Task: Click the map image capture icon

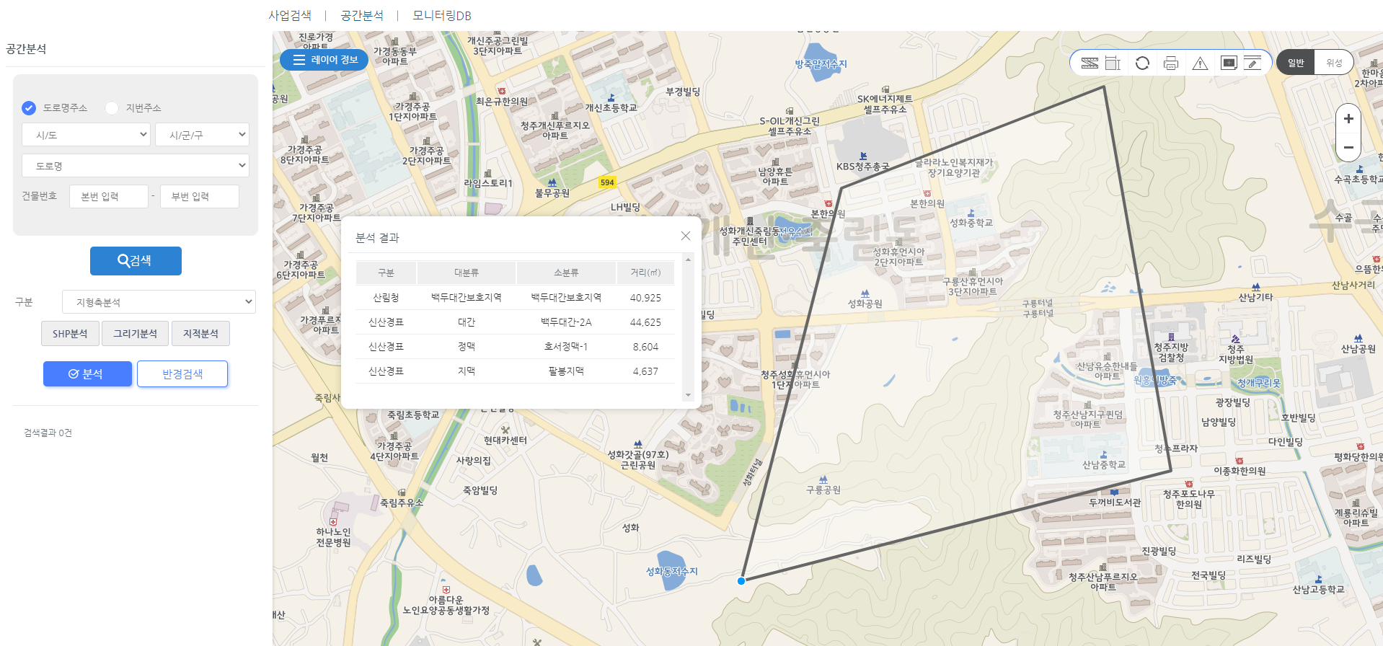Action: (1229, 63)
